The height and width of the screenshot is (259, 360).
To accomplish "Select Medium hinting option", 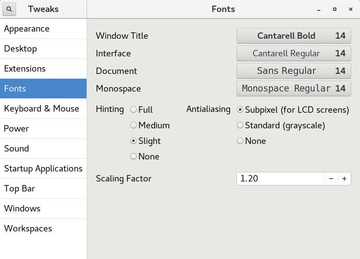I will point(133,126).
